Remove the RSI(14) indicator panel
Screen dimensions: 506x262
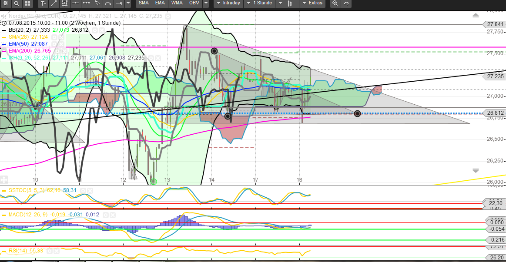coord(56,251)
